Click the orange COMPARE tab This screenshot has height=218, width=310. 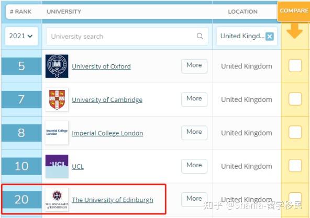point(294,11)
